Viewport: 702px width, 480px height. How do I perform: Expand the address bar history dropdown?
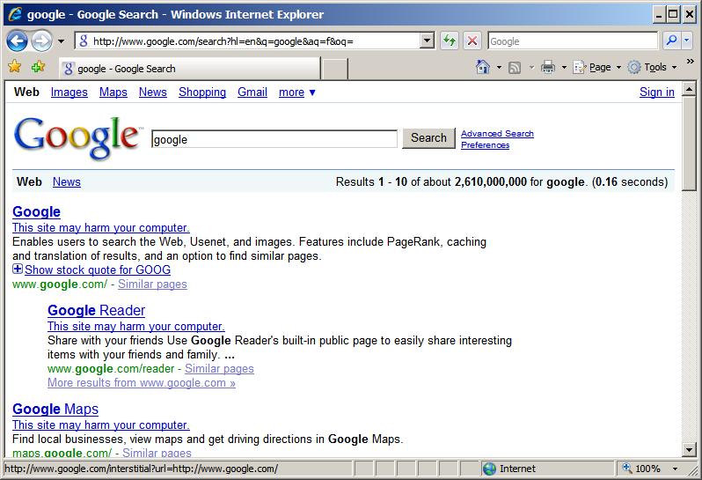point(428,41)
